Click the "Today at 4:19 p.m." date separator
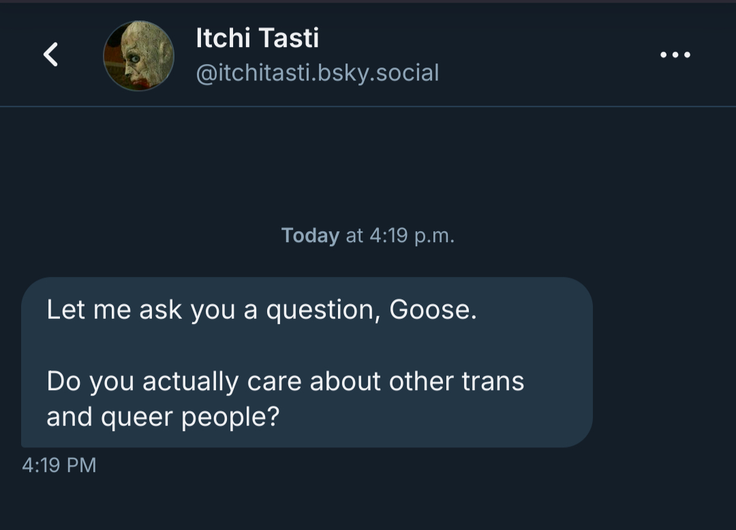 [x=367, y=236]
